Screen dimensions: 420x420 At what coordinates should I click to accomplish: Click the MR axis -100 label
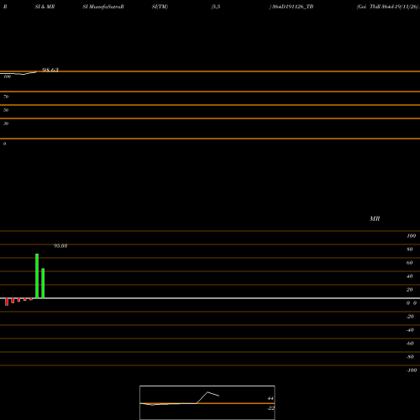tap(412, 370)
